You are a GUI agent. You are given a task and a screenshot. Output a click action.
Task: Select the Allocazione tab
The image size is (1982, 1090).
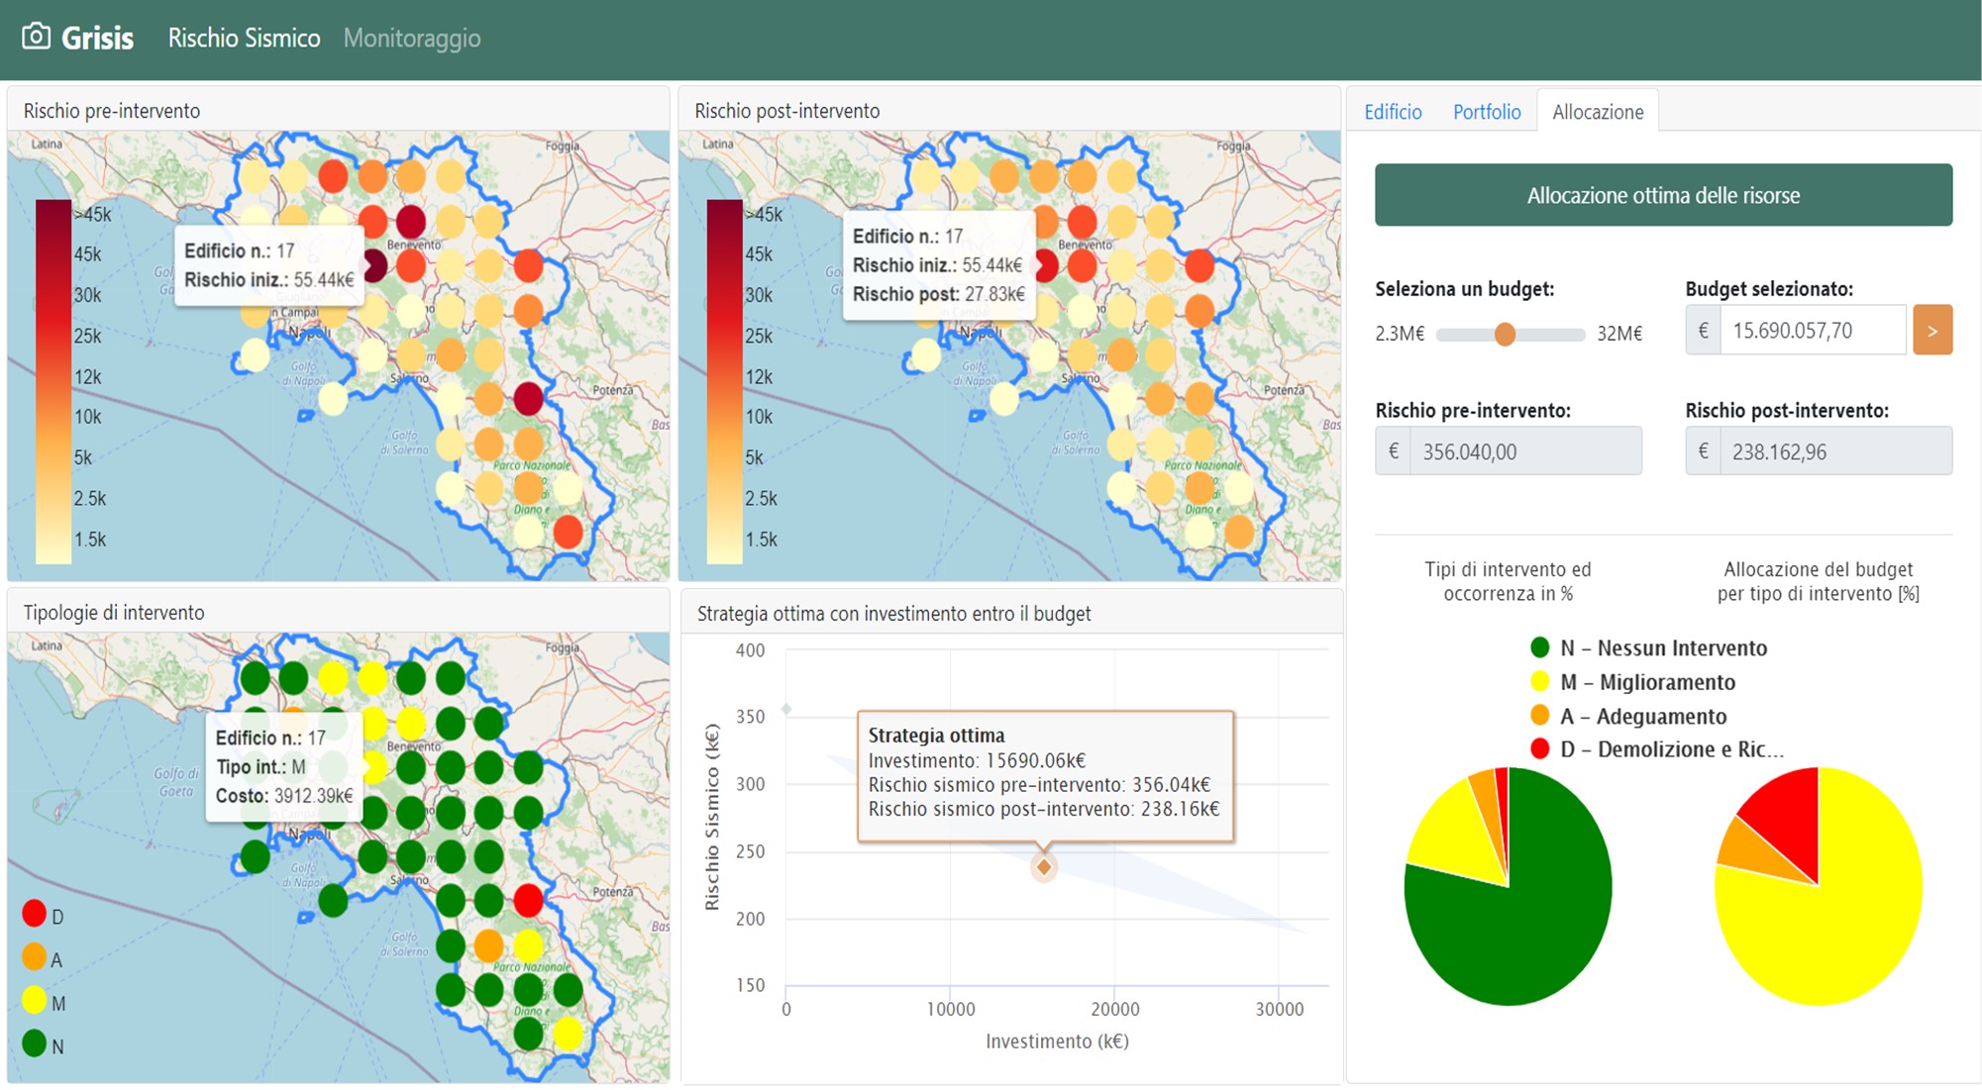tap(1597, 112)
